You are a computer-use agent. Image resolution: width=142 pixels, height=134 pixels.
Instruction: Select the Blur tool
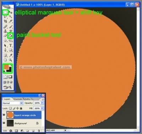point(5,40)
